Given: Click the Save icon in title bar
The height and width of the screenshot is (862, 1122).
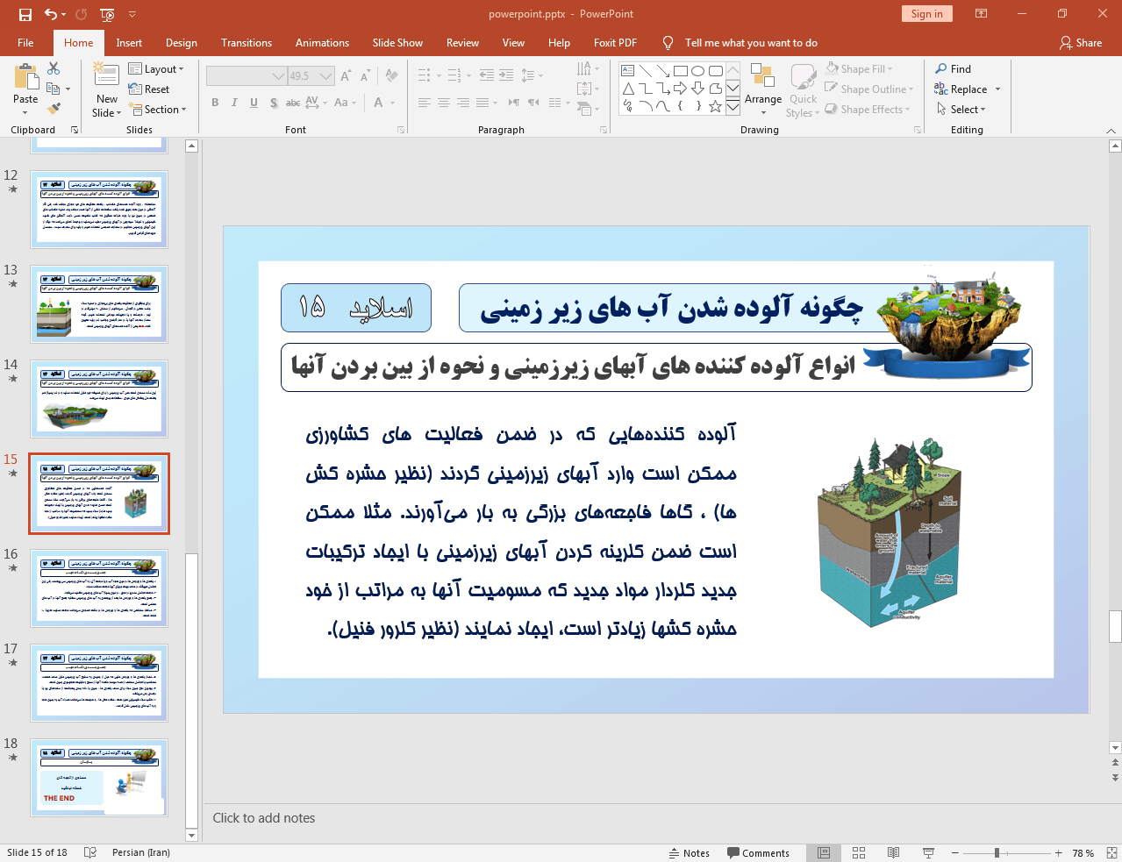Looking at the screenshot, I should tap(25, 14).
